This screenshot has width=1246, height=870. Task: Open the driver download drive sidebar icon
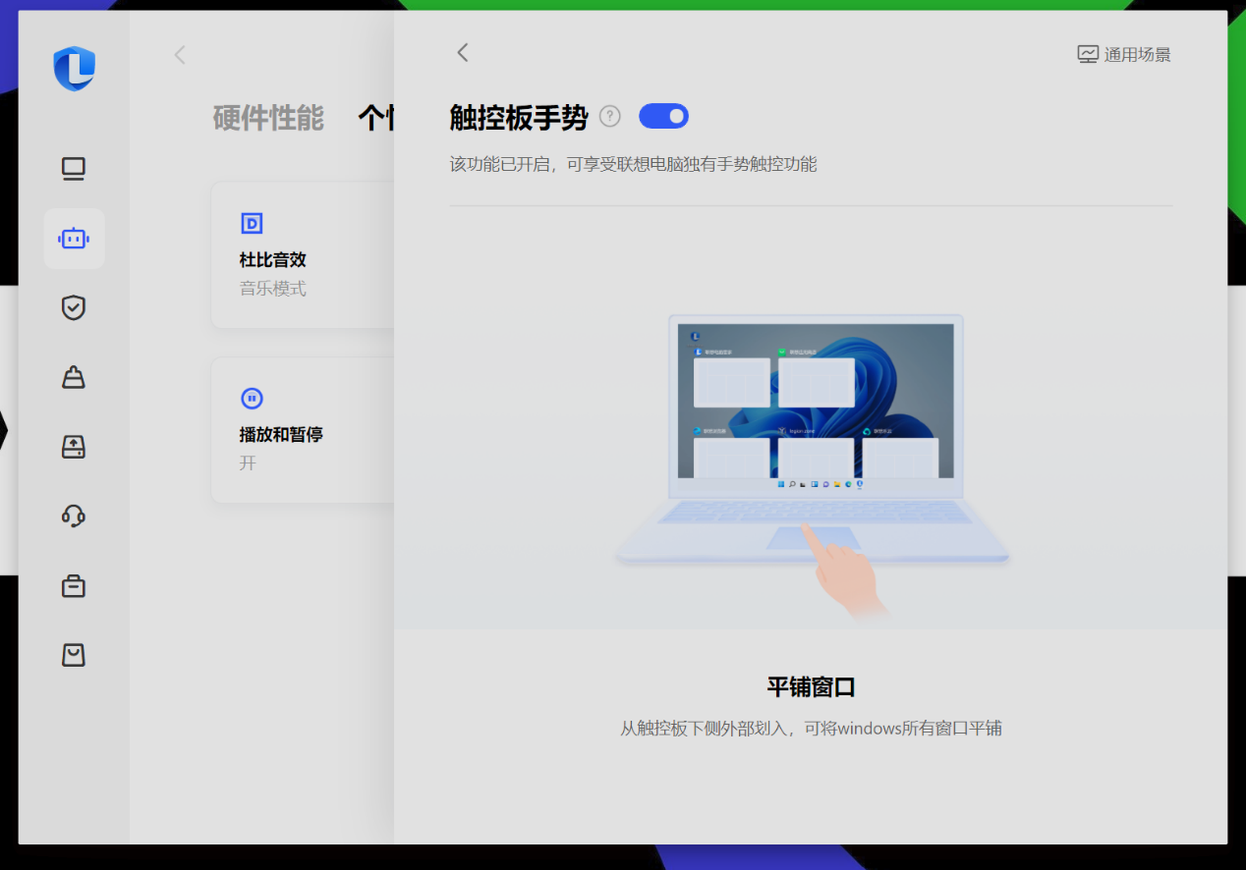[x=74, y=447]
